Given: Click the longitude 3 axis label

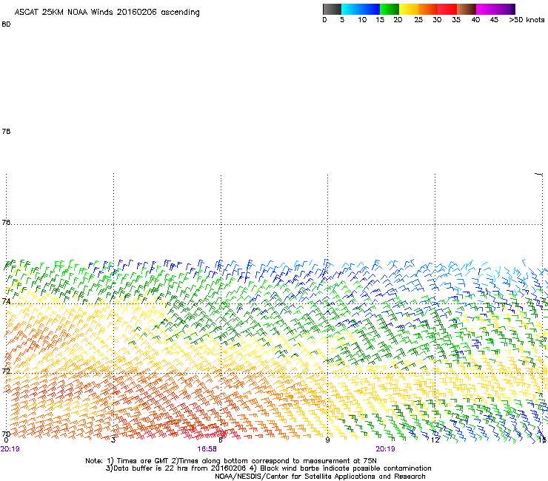Looking at the screenshot, I should [x=113, y=440].
